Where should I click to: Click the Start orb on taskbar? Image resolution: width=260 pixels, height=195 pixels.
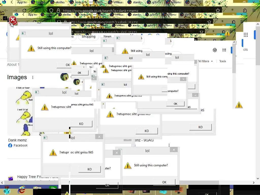(x=7, y=190)
